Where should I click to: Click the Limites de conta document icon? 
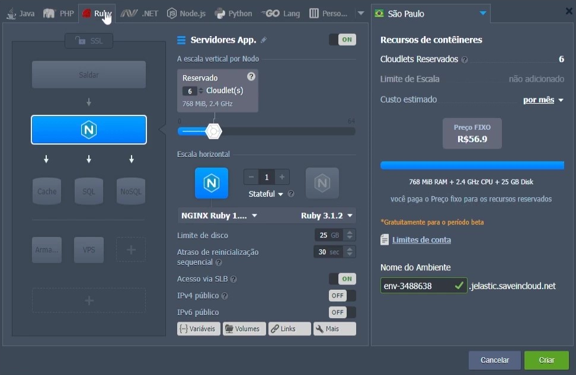[x=384, y=240]
